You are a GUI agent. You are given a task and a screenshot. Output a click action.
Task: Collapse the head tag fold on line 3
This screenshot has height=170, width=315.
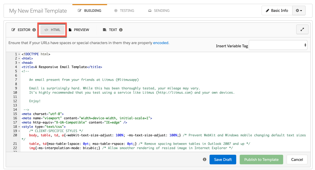19,63
